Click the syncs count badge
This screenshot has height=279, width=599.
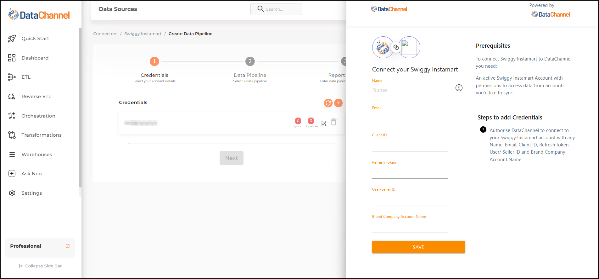pyautogui.click(x=298, y=121)
